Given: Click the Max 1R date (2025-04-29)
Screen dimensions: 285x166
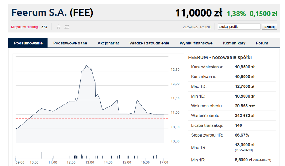Looking at the screenshot, I should click(244, 150).
